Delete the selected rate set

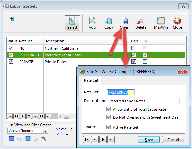[141, 23]
